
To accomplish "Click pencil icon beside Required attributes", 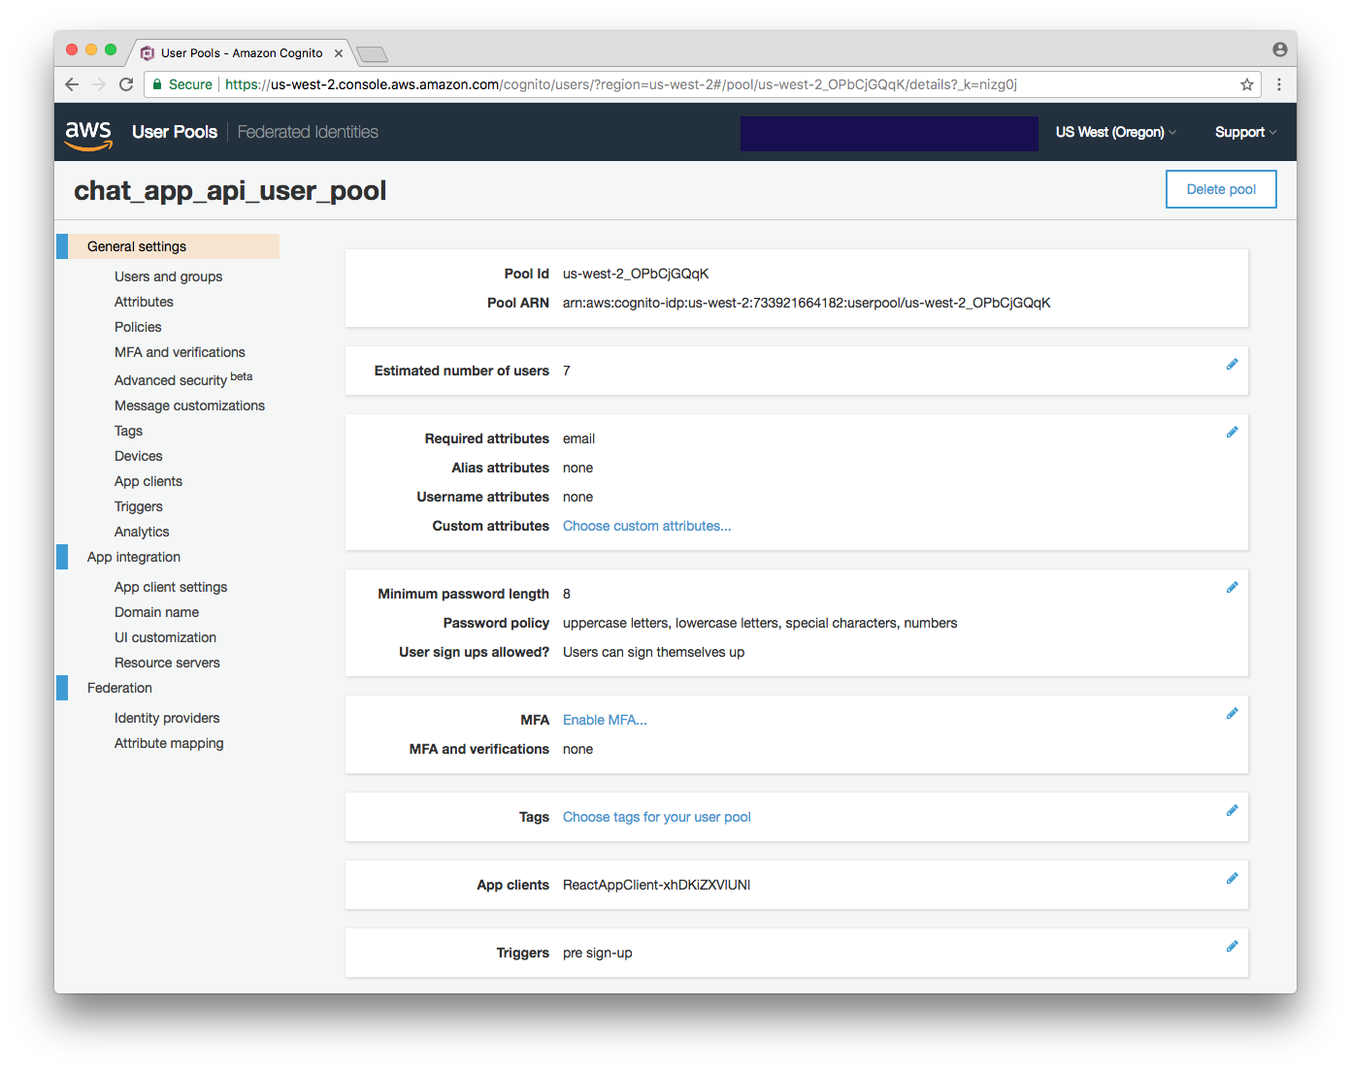I will 1232,433.
